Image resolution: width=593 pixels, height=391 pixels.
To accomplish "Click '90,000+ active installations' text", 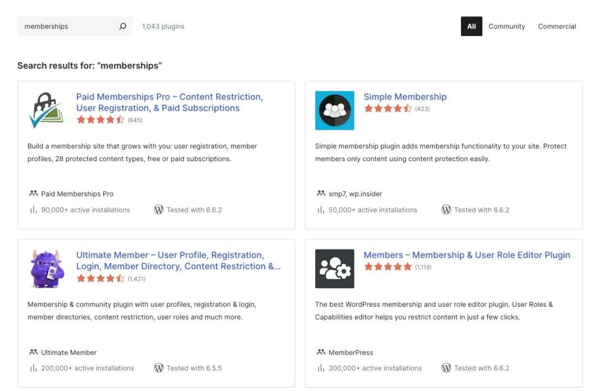I will coord(85,210).
